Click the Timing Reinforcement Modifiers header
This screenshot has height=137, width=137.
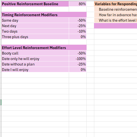(x=44, y=15)
